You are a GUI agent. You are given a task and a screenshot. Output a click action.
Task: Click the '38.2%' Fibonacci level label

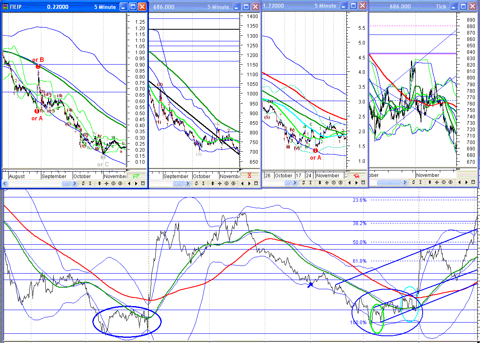point(359,223)
